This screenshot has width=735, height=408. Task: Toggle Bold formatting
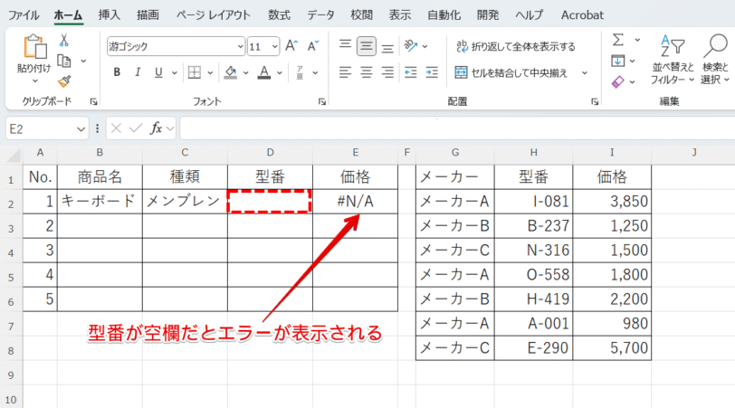click(117, 72)
